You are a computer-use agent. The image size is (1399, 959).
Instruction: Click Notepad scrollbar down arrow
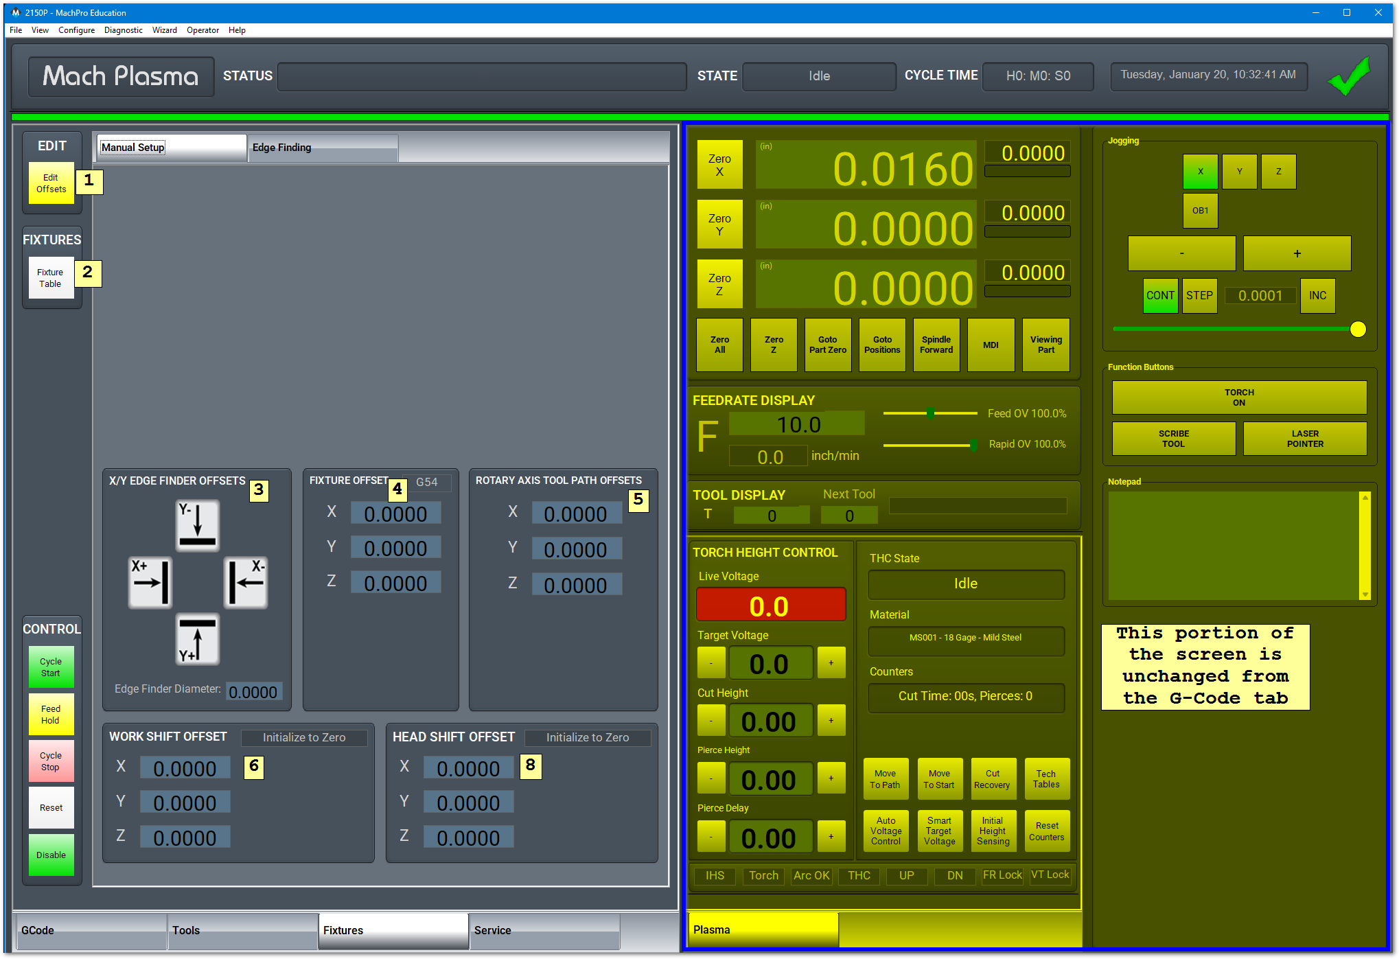[x=1365, y=594]
